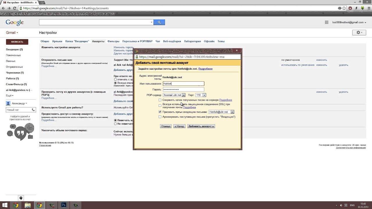This screenshot has height=209, width=372.
Task: Switch to the Офлайн settings tab
Action: [209, 41]
